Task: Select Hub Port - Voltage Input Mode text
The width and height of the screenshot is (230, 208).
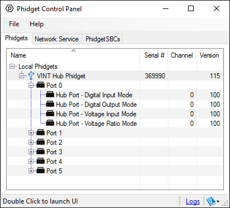Action: 96,114
